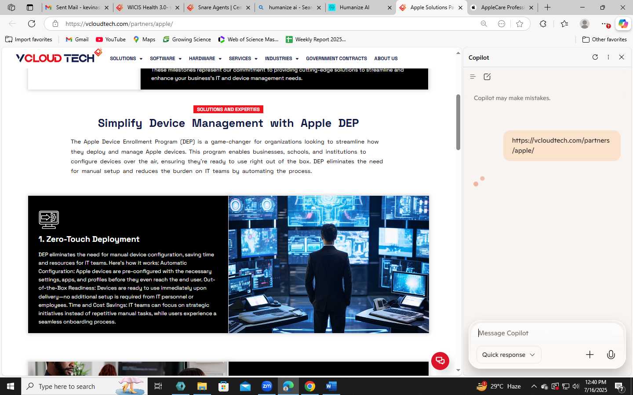633x395 pixels.
Task: Open File Explorer from taskbar
Action: coord(202,386)
